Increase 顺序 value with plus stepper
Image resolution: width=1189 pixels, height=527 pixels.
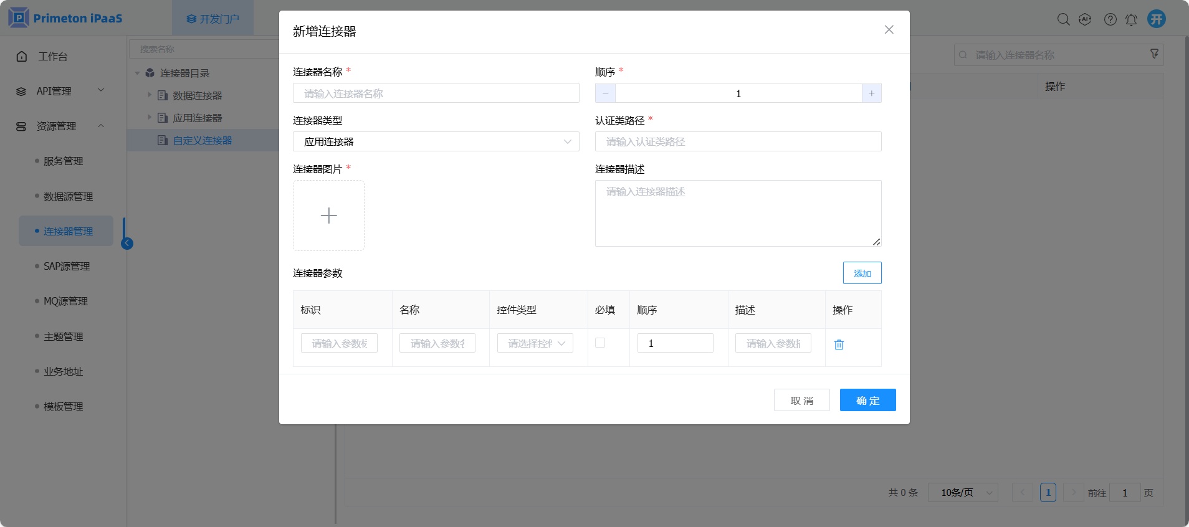pos(871,93)
